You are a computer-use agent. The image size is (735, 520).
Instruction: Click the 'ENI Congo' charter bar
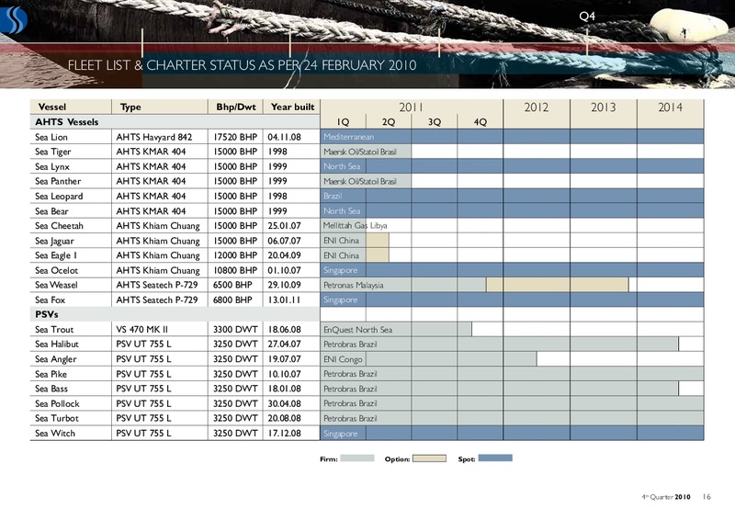428,358
